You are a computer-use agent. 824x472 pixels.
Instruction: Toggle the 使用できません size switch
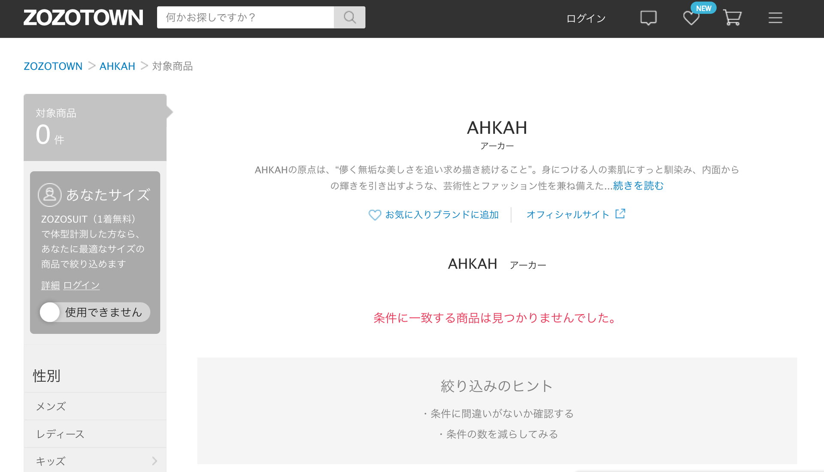pos(95,312)
